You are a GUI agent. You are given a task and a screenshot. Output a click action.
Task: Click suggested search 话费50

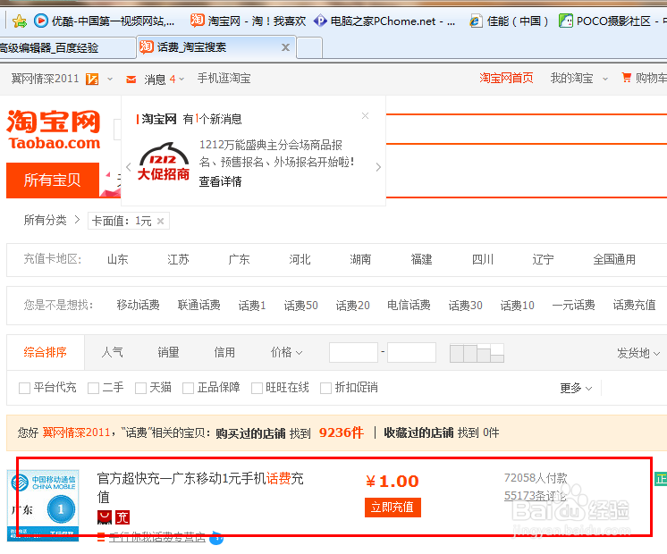point(300,306)
